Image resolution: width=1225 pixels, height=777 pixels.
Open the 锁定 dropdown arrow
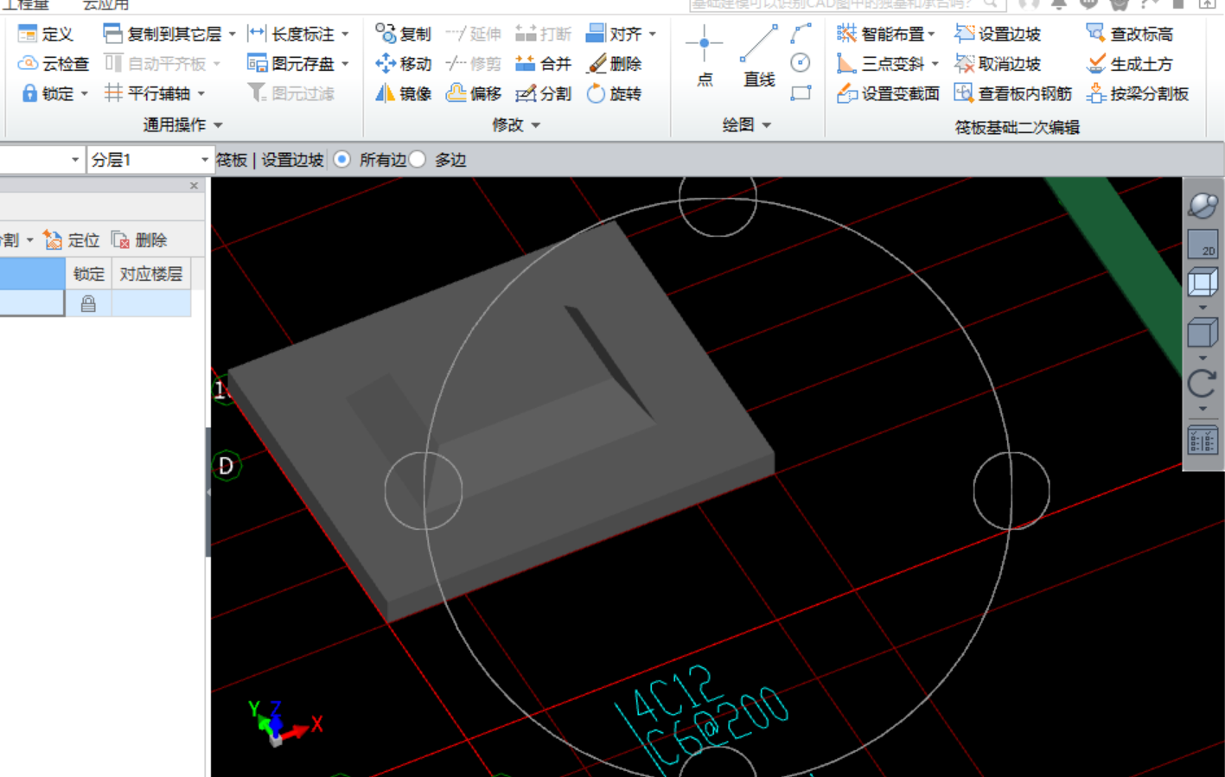(x=85, y=93)
